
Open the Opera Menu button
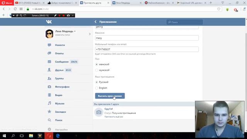tap(7, 3)
